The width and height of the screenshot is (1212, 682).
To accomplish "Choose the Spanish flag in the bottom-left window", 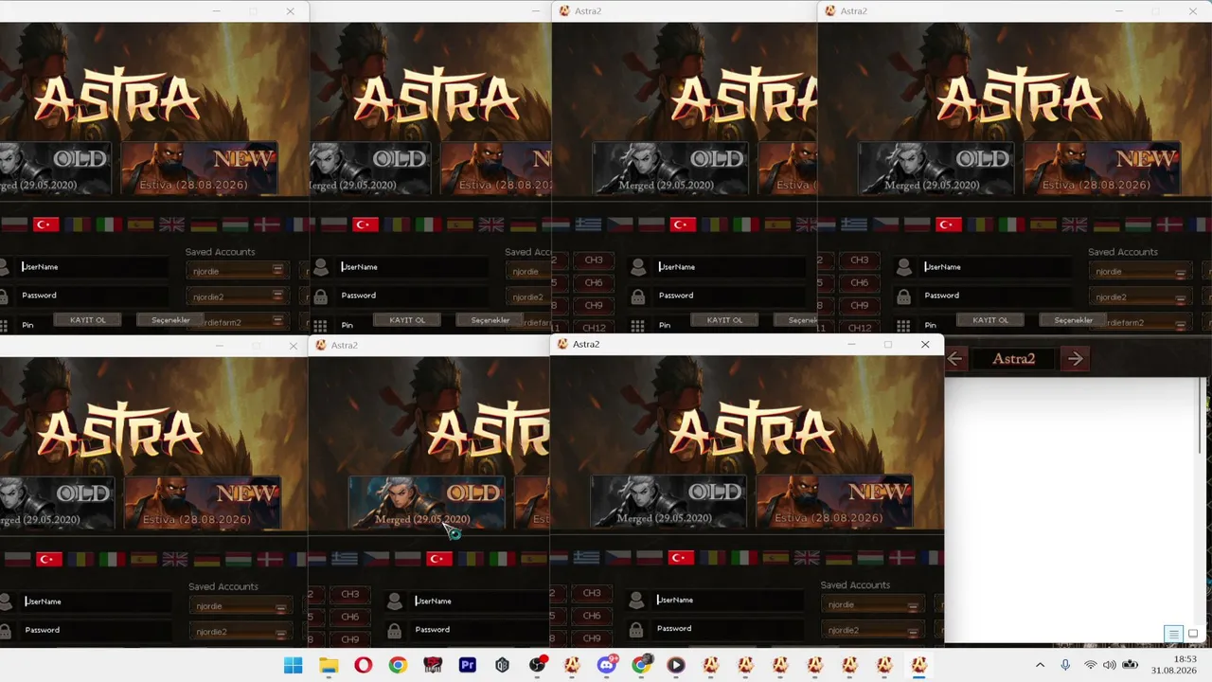I will [143, 559].
